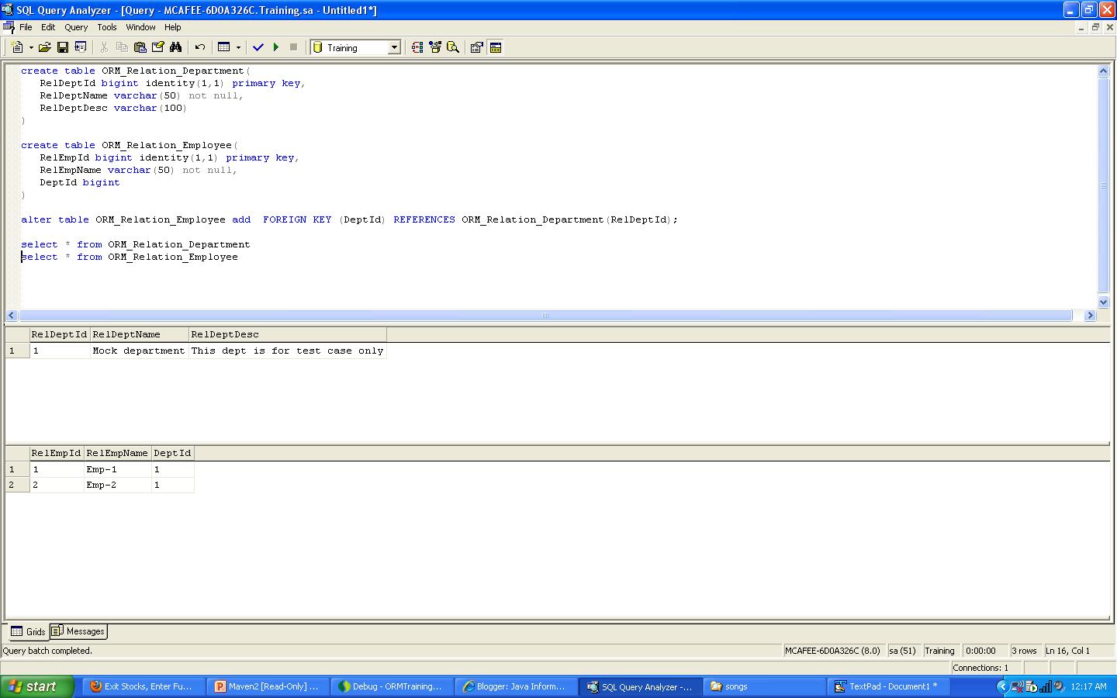
Task: Switch to the Grids results tab
Action: (28, 631)
